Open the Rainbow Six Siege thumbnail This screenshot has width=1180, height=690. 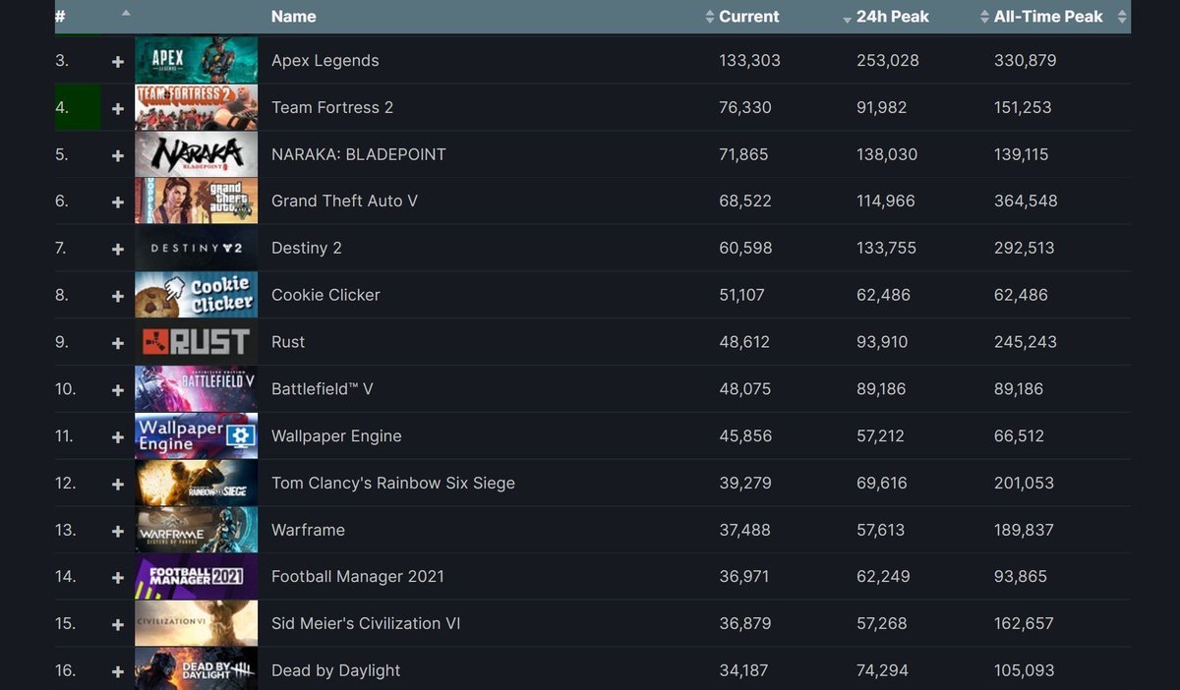tap(196, 483)
